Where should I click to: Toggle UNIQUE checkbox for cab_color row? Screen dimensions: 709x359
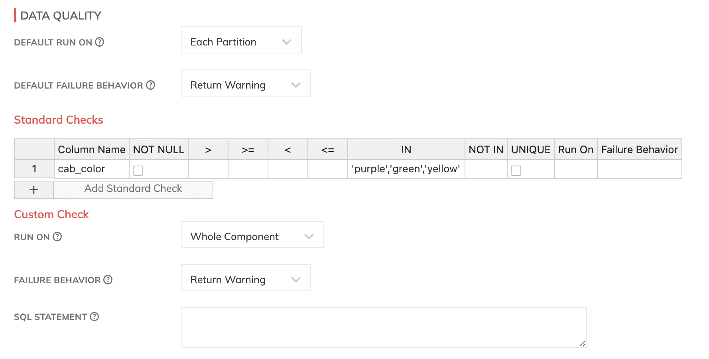[x=516, y=171]
